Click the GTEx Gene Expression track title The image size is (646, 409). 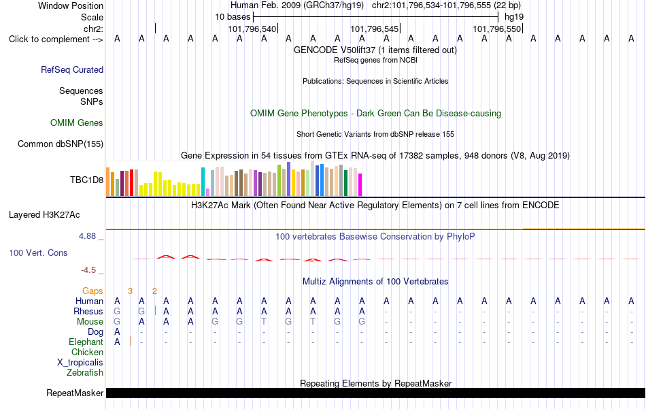(x=375, y=156)
